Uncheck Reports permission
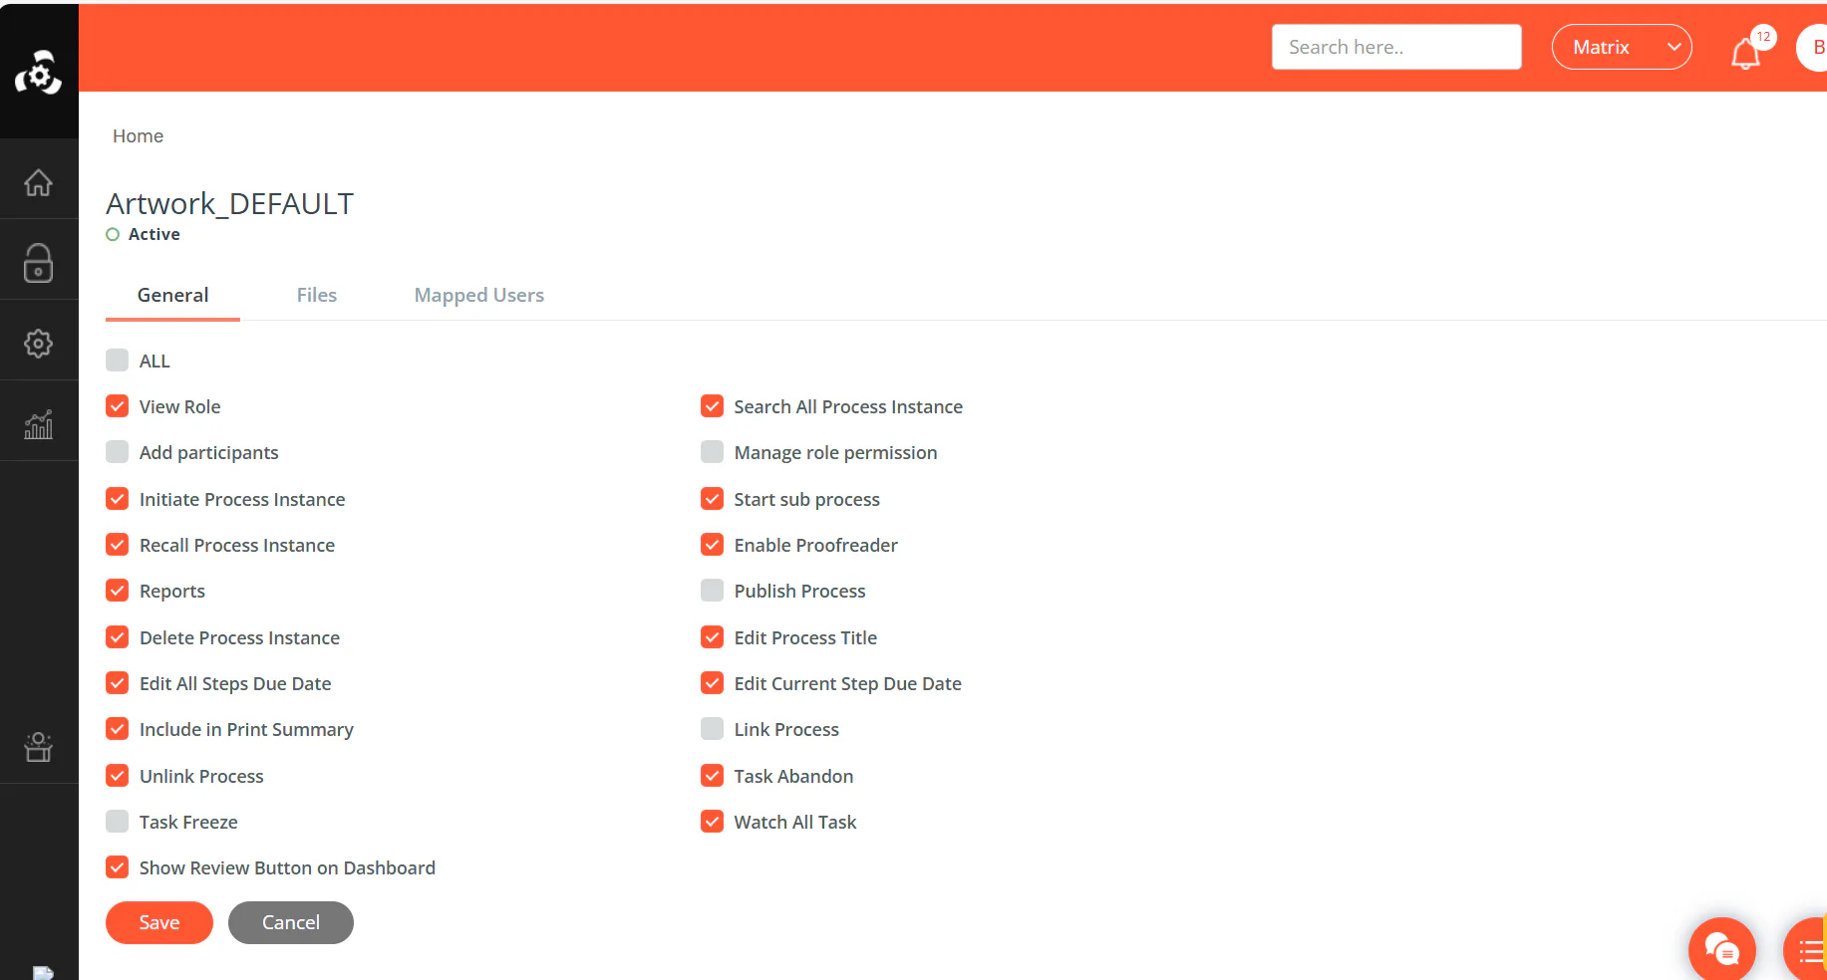Viewport: 1827px width, 980px height. pyautogui.click(x=118, y=591)
